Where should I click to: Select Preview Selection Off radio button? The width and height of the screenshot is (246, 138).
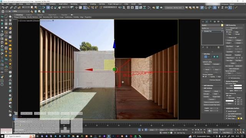pos(203,77)
